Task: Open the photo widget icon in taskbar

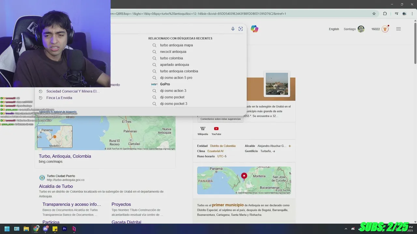Action: (x=17, y=229)
